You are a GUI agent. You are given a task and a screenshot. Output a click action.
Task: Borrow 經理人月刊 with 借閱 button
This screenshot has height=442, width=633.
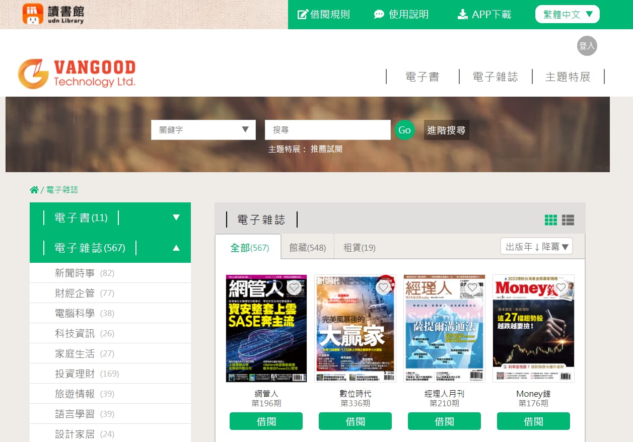tap(444, 421)
